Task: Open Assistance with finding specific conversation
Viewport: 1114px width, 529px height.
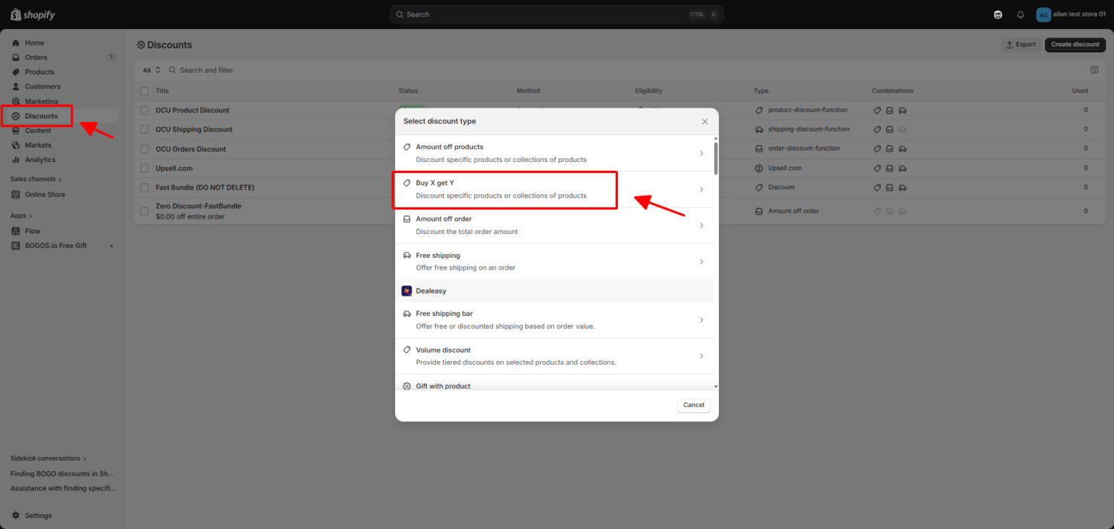Action: pyautogui.click(x=63, y=488)
